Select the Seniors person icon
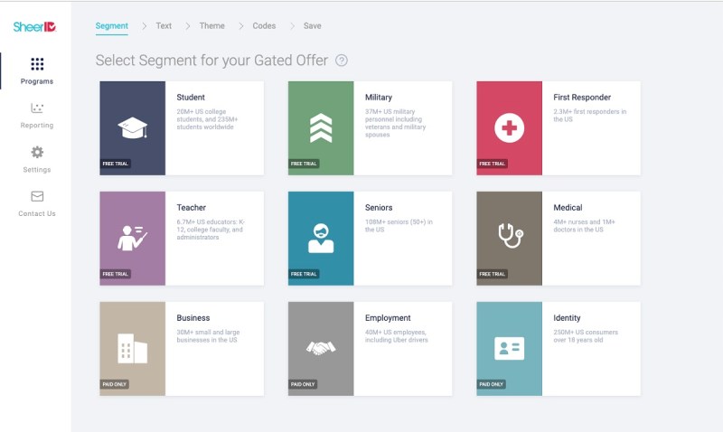Screen dimensions: 723x432 [321, 238]
